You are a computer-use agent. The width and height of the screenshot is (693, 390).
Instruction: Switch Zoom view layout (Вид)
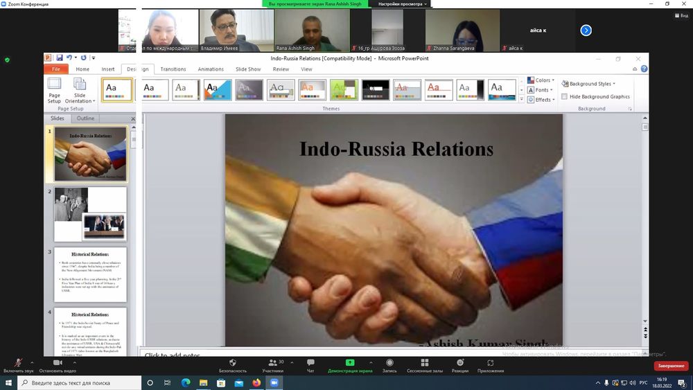(681, 15)
